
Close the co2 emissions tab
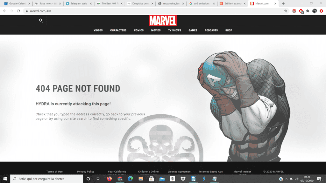(214, 3)
